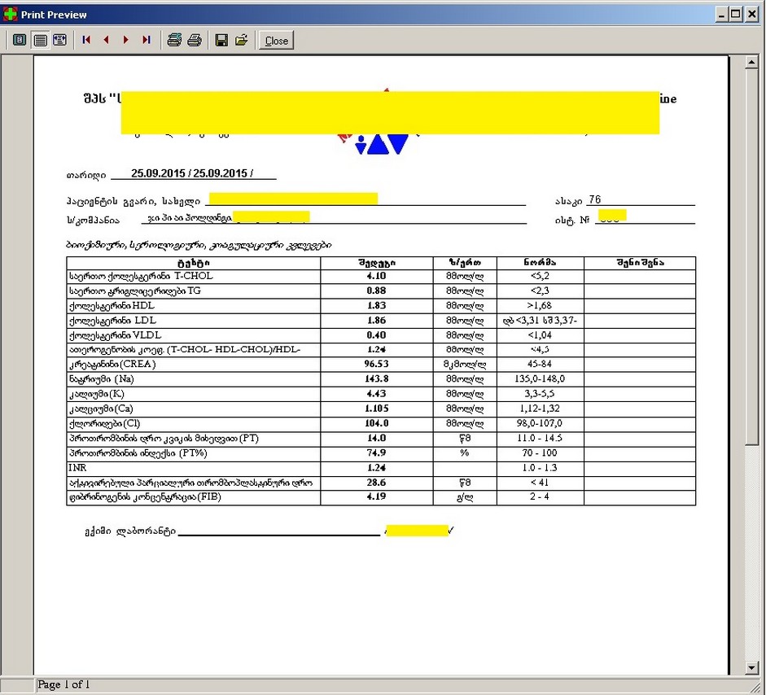Click the age value 76
Image resolution: width=766 pixels, height=695 pixels.
(x=594, y=199)
